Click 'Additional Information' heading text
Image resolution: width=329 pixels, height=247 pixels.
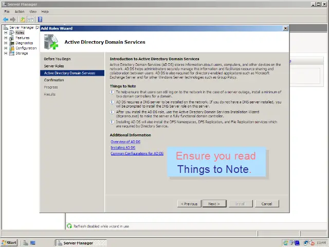tap(130, 135)
